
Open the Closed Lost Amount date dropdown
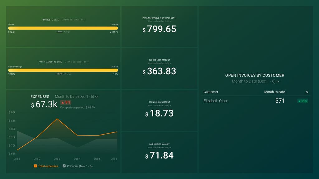[159, 63]
